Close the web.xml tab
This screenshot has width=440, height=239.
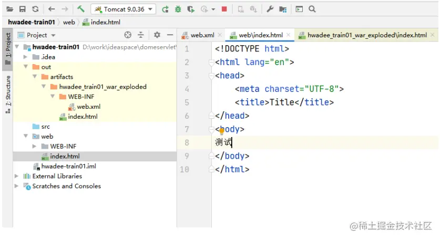click(220, 35)
